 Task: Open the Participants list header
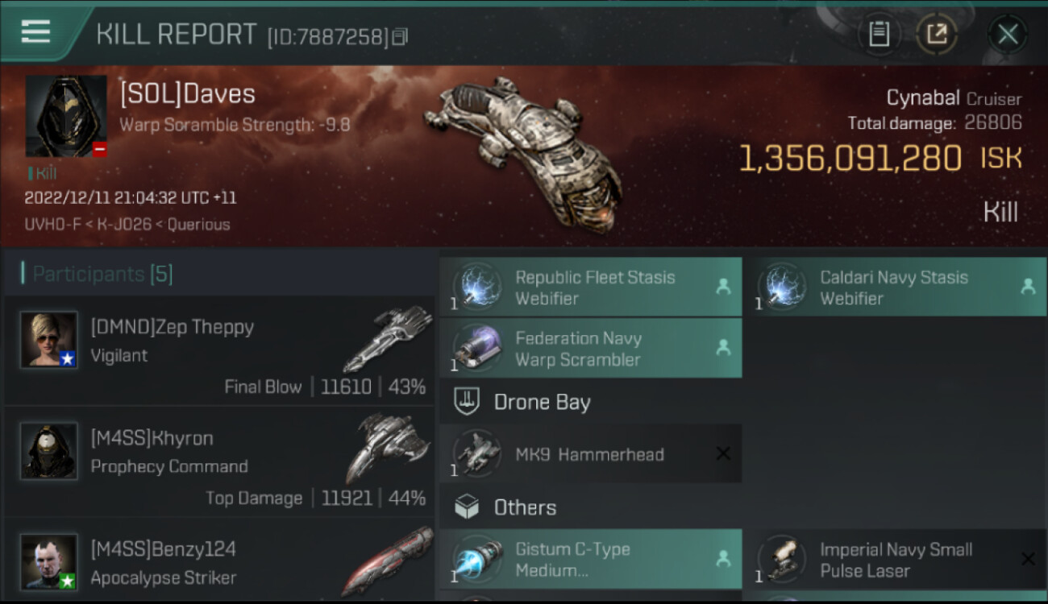97,274
